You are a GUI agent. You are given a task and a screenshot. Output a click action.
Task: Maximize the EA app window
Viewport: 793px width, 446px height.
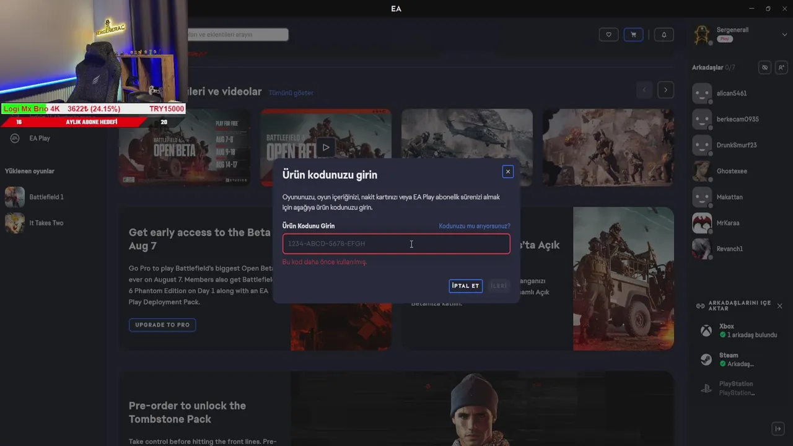pyautogui.click(x=768, y=9)
